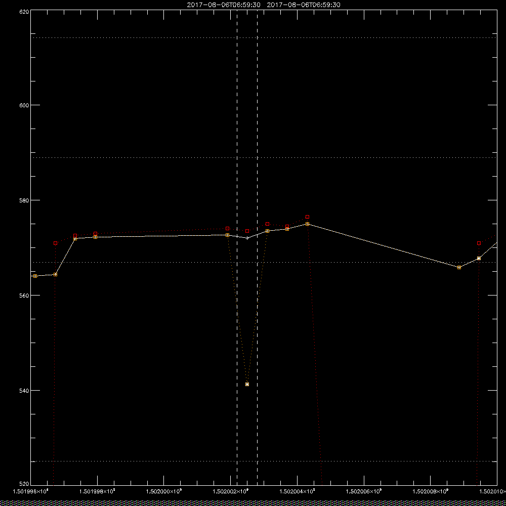Viewport: 506px width, 506px height.
Task: Select the first orange data point at 564
Action: click(x=35, y=276)
